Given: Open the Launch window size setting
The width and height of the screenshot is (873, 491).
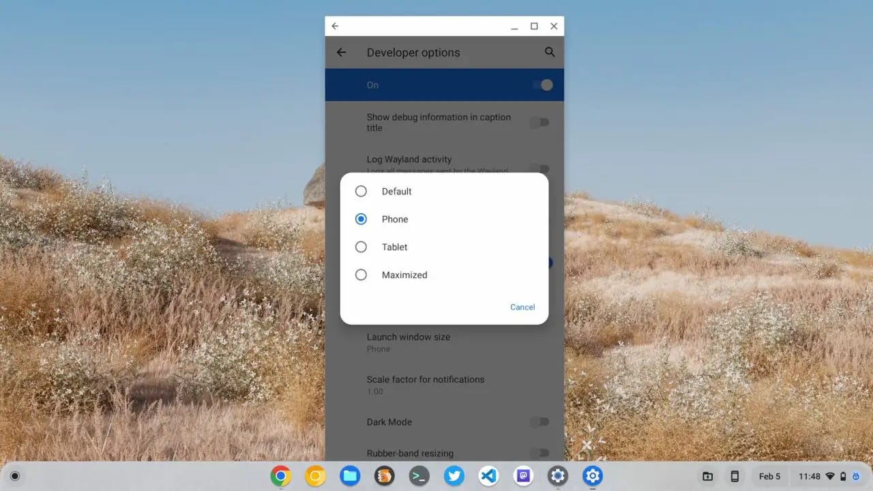Looking at the screenshot, I should point(444,342).
